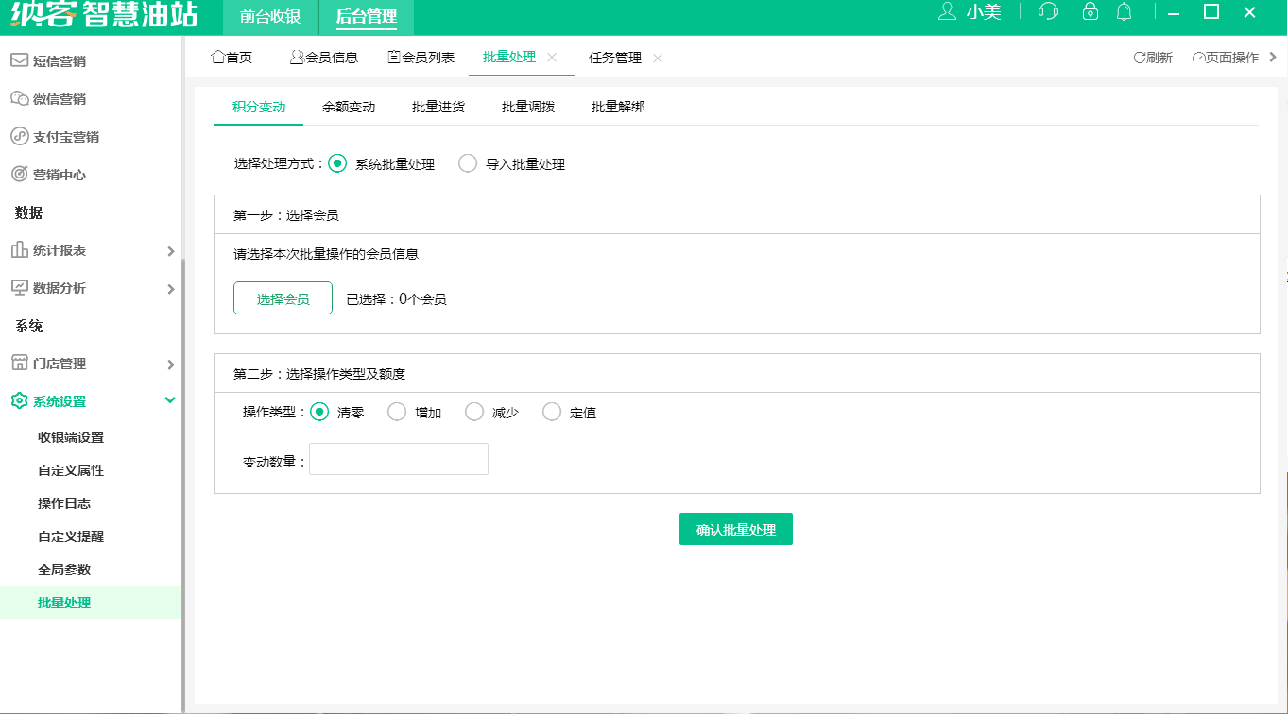Click inside the 变动数量 input field
This screenshot has width=1288, height=714.
pyautogui.click(x=398, y=459)
